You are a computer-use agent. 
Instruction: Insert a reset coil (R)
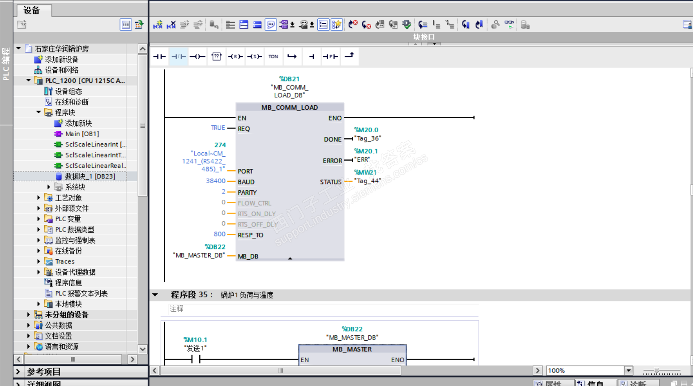pyautogui.click(x=235, y=56)
